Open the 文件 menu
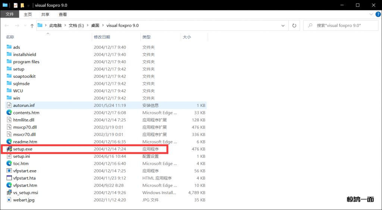The height and width of the screenshot is (210, 382). click(10, 15)
